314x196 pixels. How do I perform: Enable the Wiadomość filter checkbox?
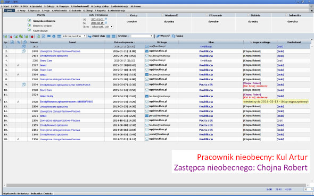point(162,15)
